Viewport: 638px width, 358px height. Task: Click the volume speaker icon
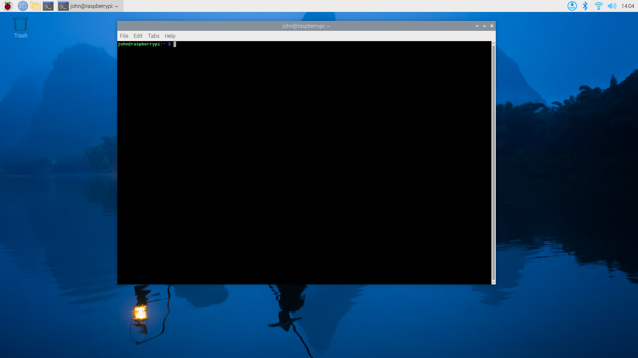[x=612, y=6]
